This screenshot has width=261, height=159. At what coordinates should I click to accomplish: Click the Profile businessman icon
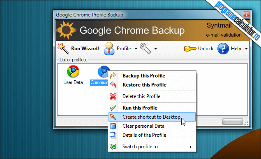[x=109, y=49]
